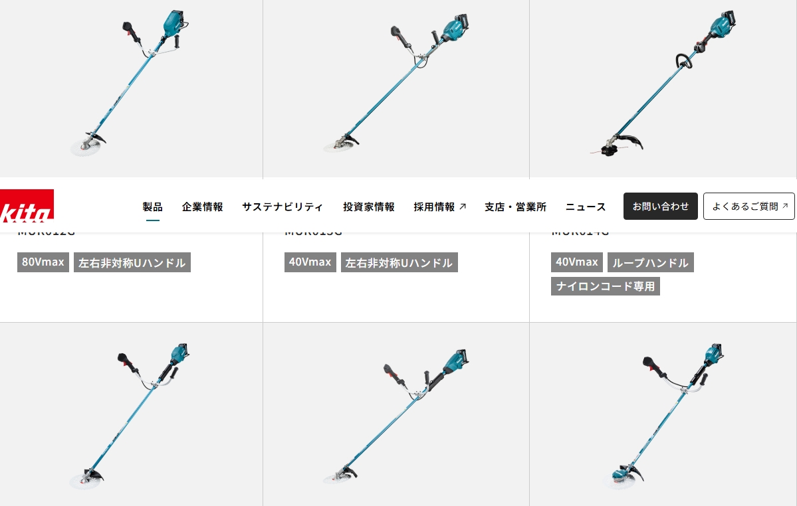Image resolution: width=797 pixels, height=506 pixels.
Task: Open the bottom-left brush cutter image
Action: pyautogui.click(x=130, y=415)
